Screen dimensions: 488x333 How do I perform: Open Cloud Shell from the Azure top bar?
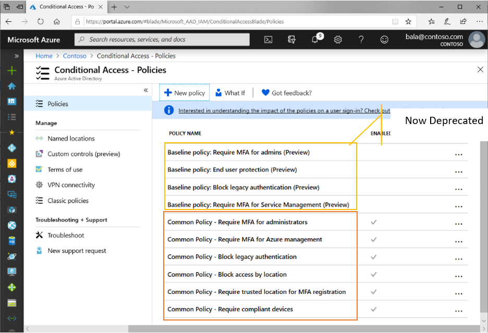click(x=269, y=40)
